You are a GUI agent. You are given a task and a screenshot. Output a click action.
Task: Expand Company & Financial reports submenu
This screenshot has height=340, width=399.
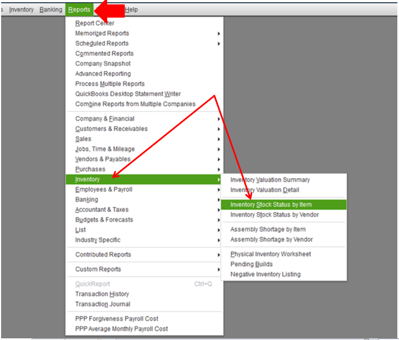click(145, 119)
